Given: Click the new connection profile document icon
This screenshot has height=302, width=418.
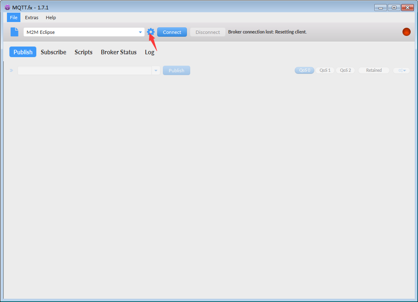Looking at the screenshot, I should [14, 32].
